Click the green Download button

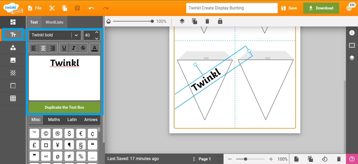(x=321, y=8)
